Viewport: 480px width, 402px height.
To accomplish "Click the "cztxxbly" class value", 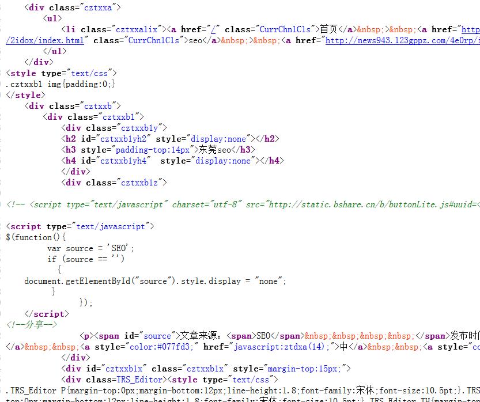I will (139, 128).
